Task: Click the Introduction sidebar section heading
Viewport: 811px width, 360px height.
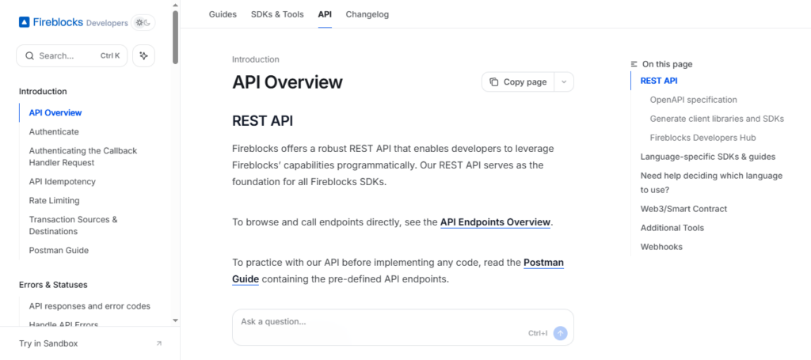Action: 43,92
